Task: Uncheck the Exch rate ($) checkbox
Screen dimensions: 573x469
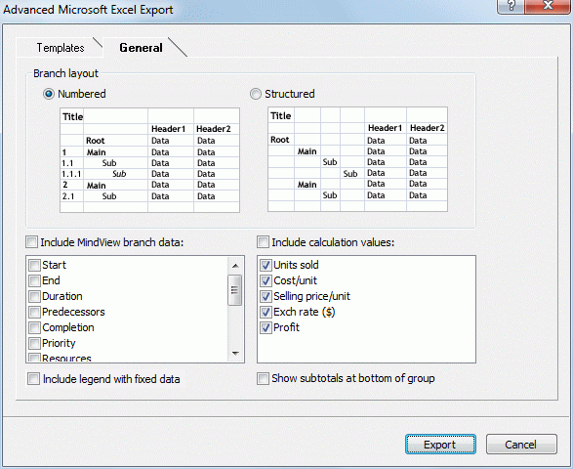Action: pos(266,312)
